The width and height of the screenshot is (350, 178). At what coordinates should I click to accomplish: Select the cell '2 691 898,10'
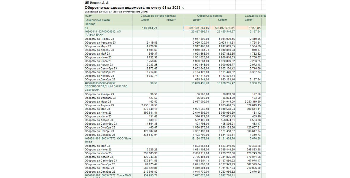pyautogui.click(x=197, y=164)
